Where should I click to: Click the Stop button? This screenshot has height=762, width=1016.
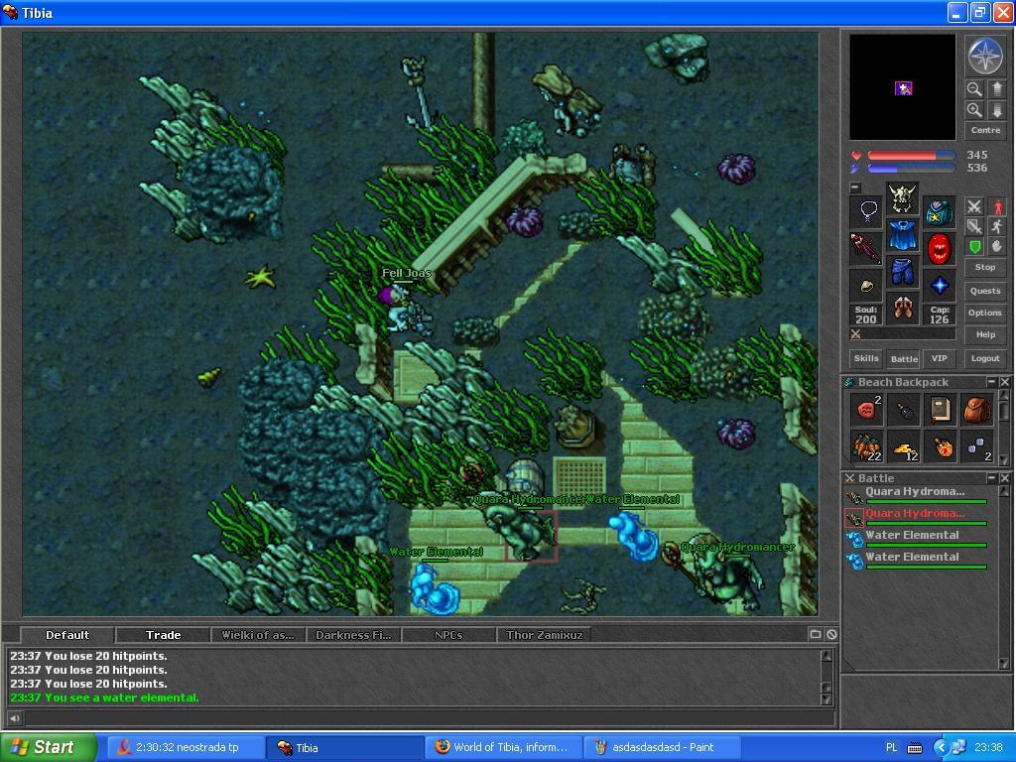(x=985, y=267)
